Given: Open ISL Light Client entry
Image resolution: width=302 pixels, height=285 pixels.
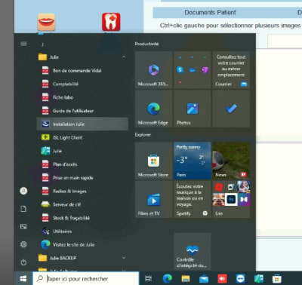Looking at the screenshot, I should [x=82, y=137].
